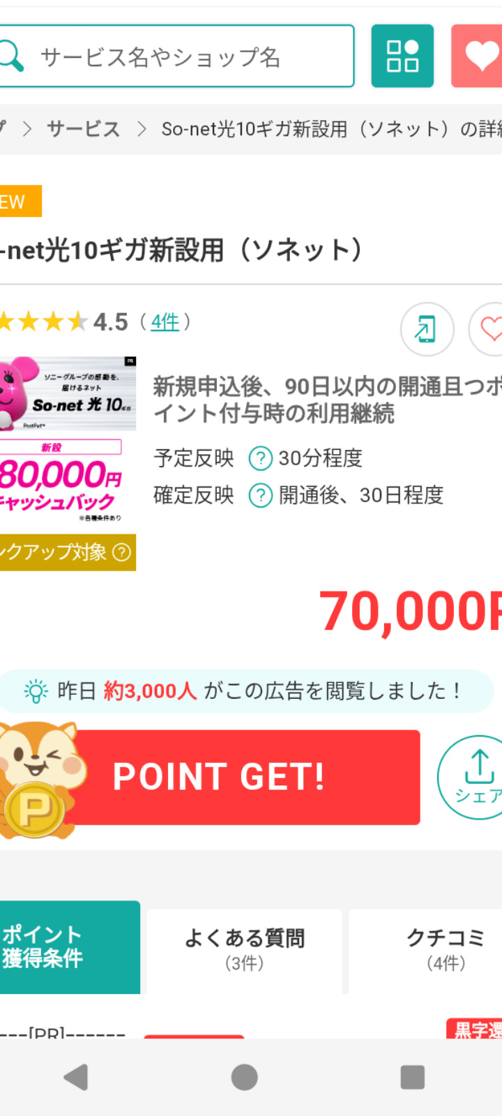The height and width of the screenshot is (1116, 502).
Task: Tap the Android recent apps square
Action: [413, 1078]
